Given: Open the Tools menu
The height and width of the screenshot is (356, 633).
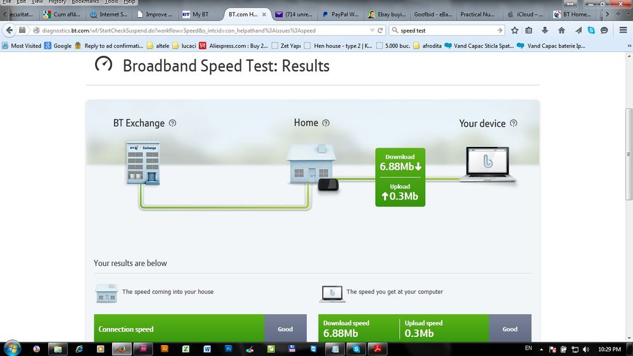Looking at the screenshot, I should [112, 2].
